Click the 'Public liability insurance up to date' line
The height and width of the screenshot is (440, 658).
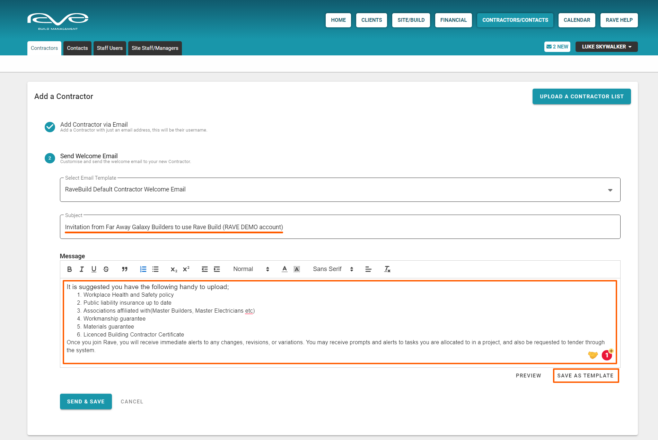tap(128, 303)
